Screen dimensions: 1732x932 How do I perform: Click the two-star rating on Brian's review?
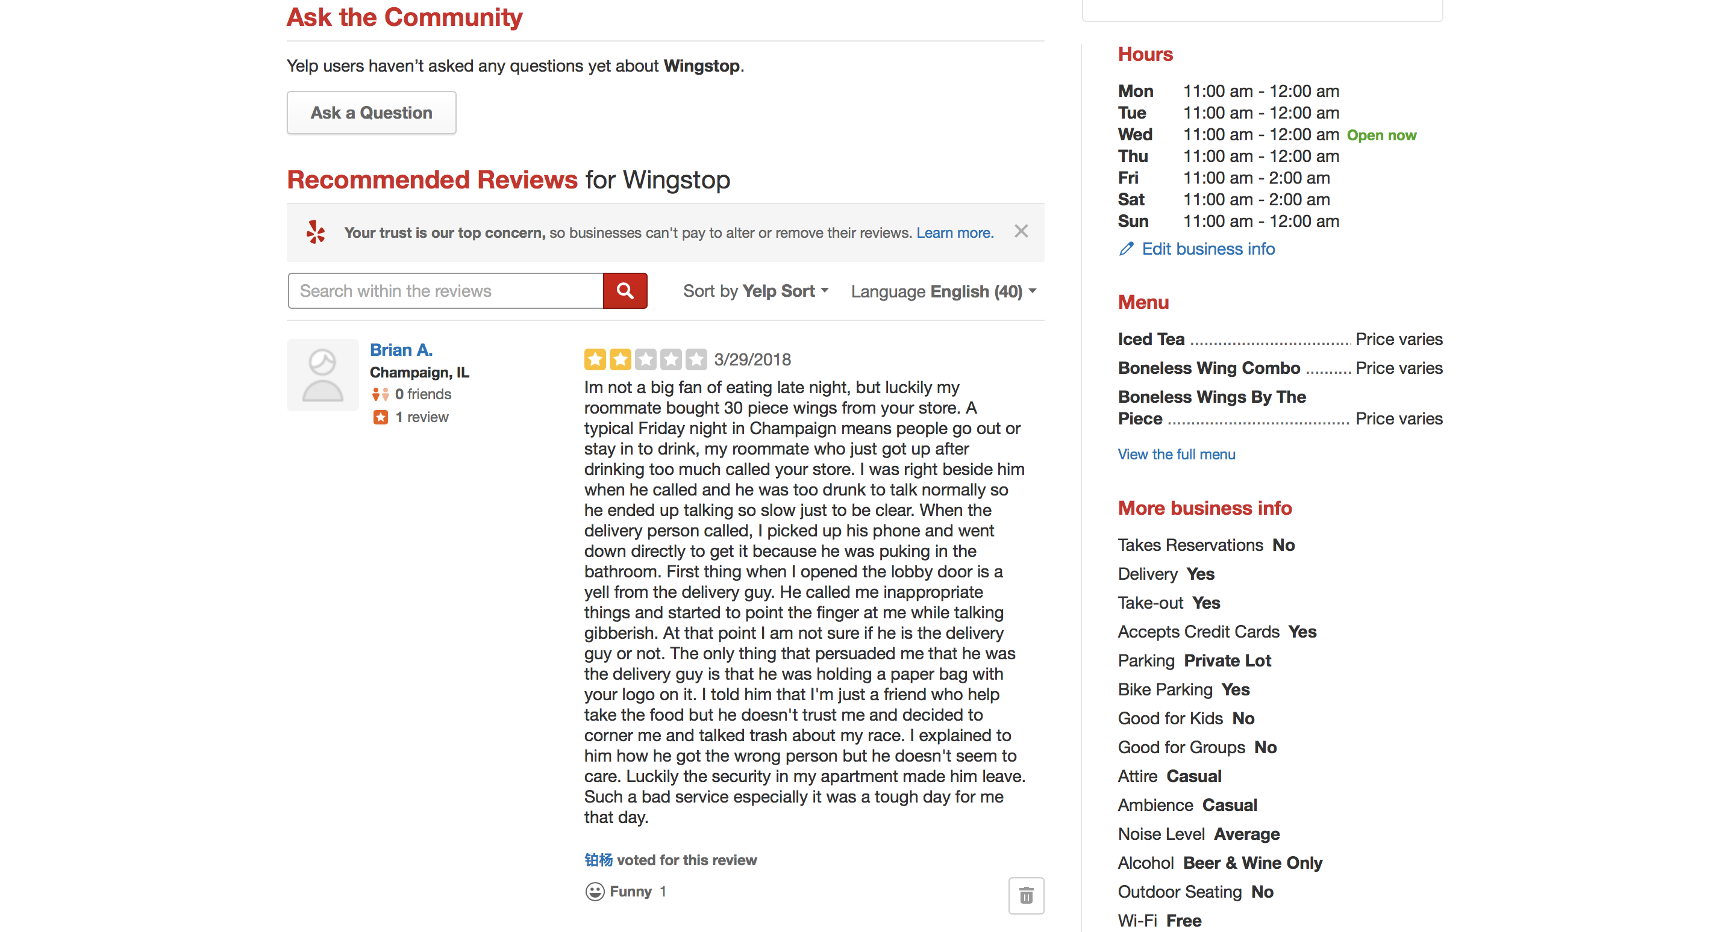645,359
